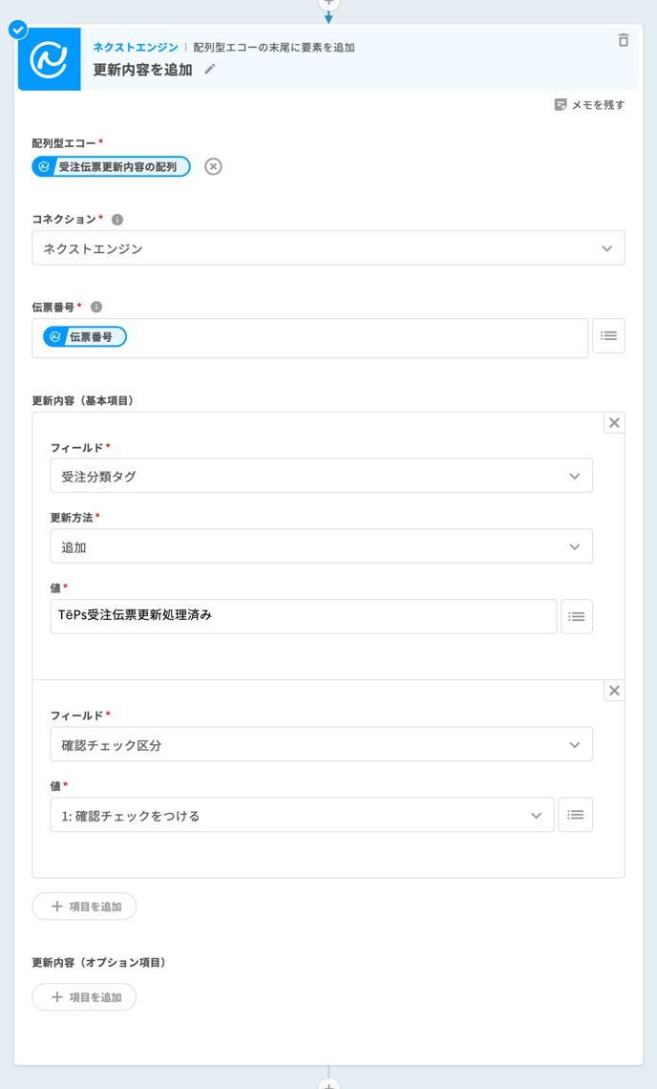
Task: Open the 確認チェック区分 field dropdown
Action: (321, 744)
